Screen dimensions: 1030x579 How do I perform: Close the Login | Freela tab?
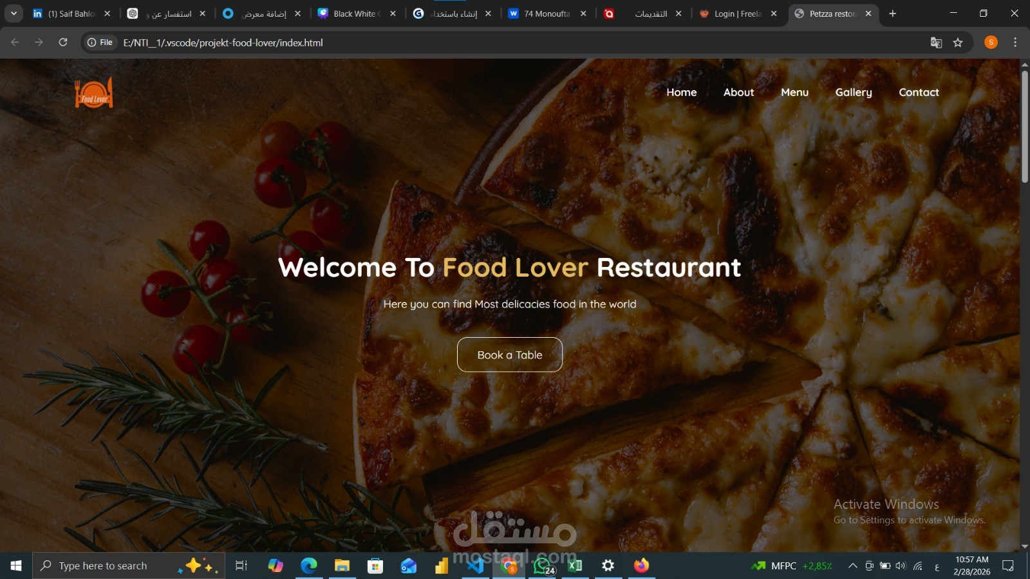tap(774, 14)
